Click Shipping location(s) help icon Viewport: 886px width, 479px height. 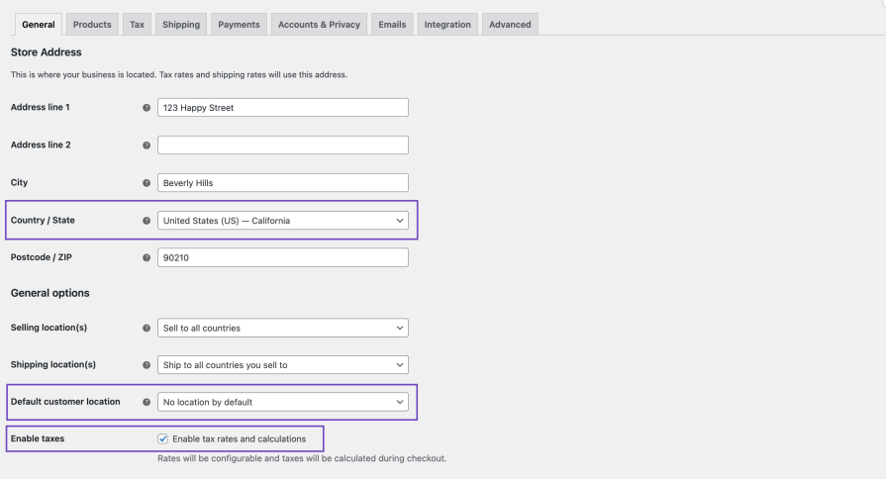point(147,365)
